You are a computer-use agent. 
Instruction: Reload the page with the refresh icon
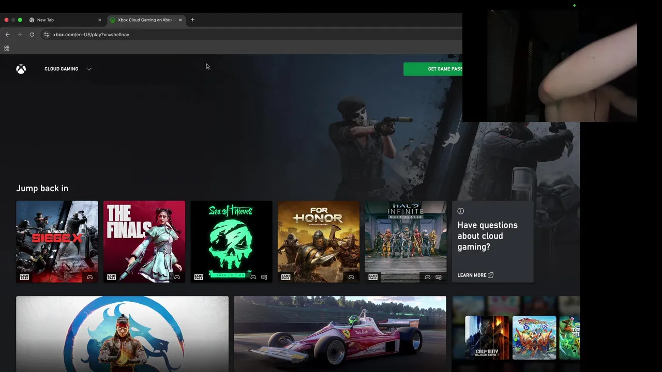pyautogui.click(x=32, y=35)
